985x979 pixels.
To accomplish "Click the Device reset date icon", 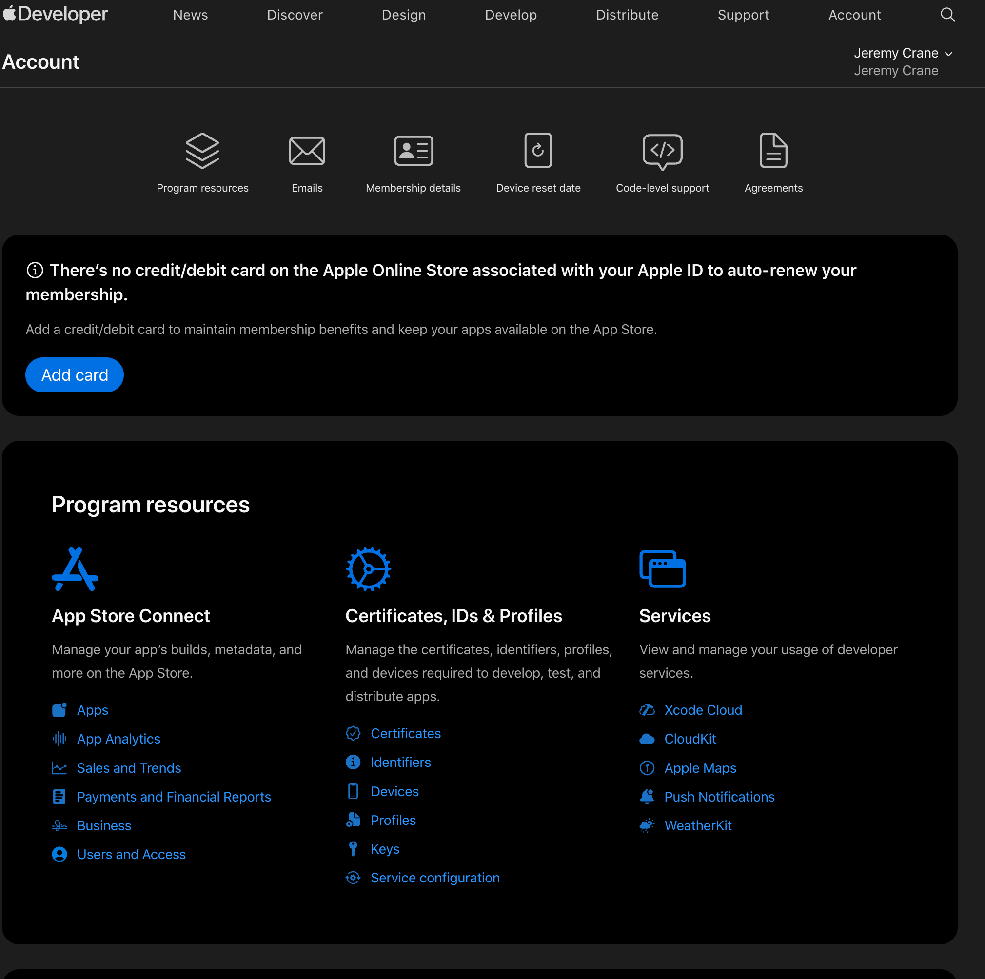I will click(538, 150).
